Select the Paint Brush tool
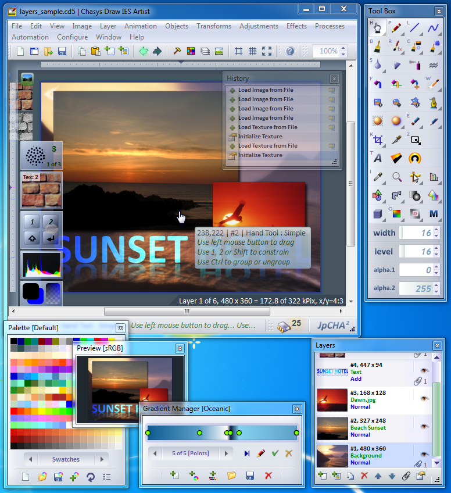Viewport: 451px width, 493px height. point(377,47)
